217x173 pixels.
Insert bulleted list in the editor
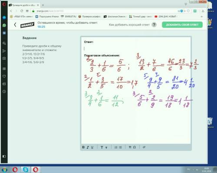[x=120, y=147]
